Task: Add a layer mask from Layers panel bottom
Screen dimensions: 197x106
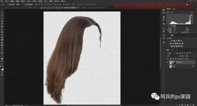Action: point(182,105)
